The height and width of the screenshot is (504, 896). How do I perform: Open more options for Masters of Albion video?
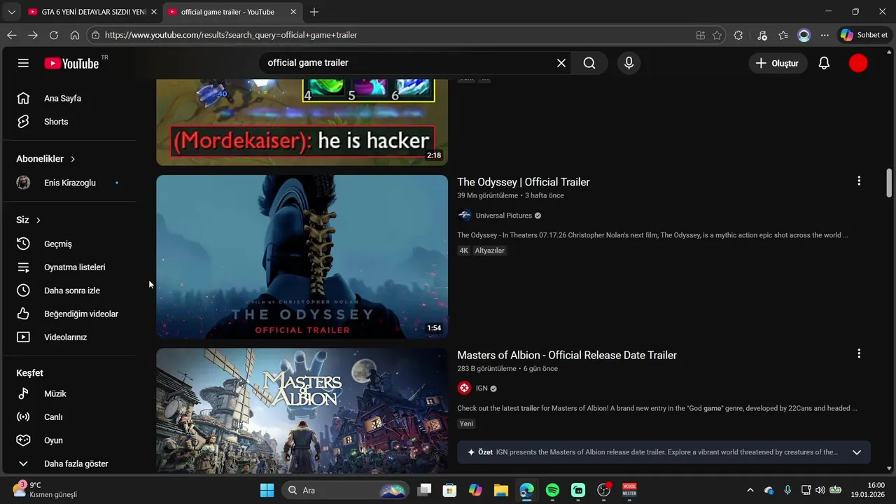(859, 353)
